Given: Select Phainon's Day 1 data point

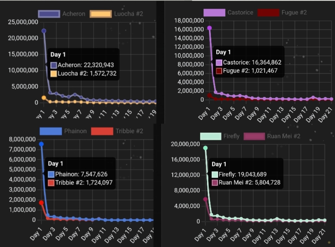Looking at the screenshot, I should tap(41, 144).
